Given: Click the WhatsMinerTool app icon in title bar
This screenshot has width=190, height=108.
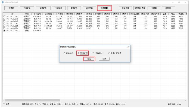Looking at the screenshot, I should point(3,2).
